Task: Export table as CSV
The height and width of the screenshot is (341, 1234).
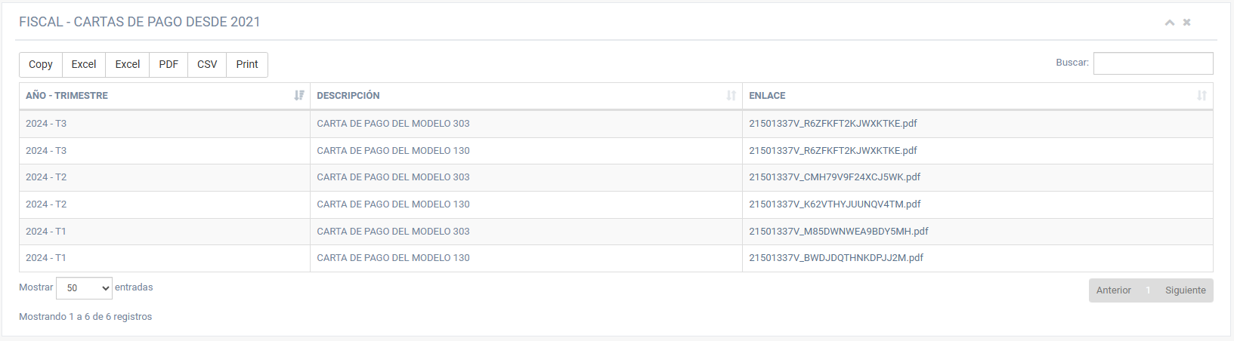Action: click(x=207, y=65)
